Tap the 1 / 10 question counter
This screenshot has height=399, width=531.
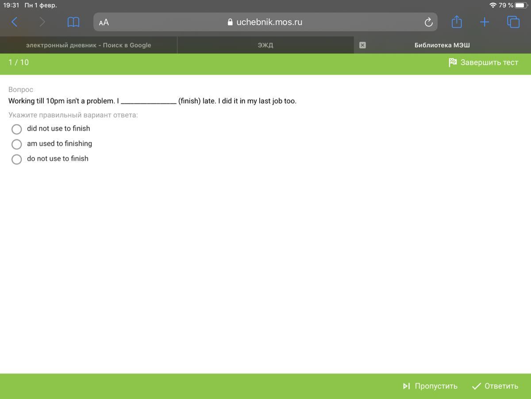[19, 62]
